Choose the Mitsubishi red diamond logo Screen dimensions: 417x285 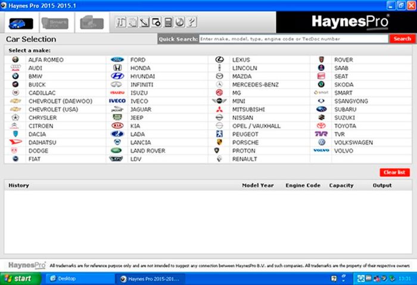click(x=219, y=109)
